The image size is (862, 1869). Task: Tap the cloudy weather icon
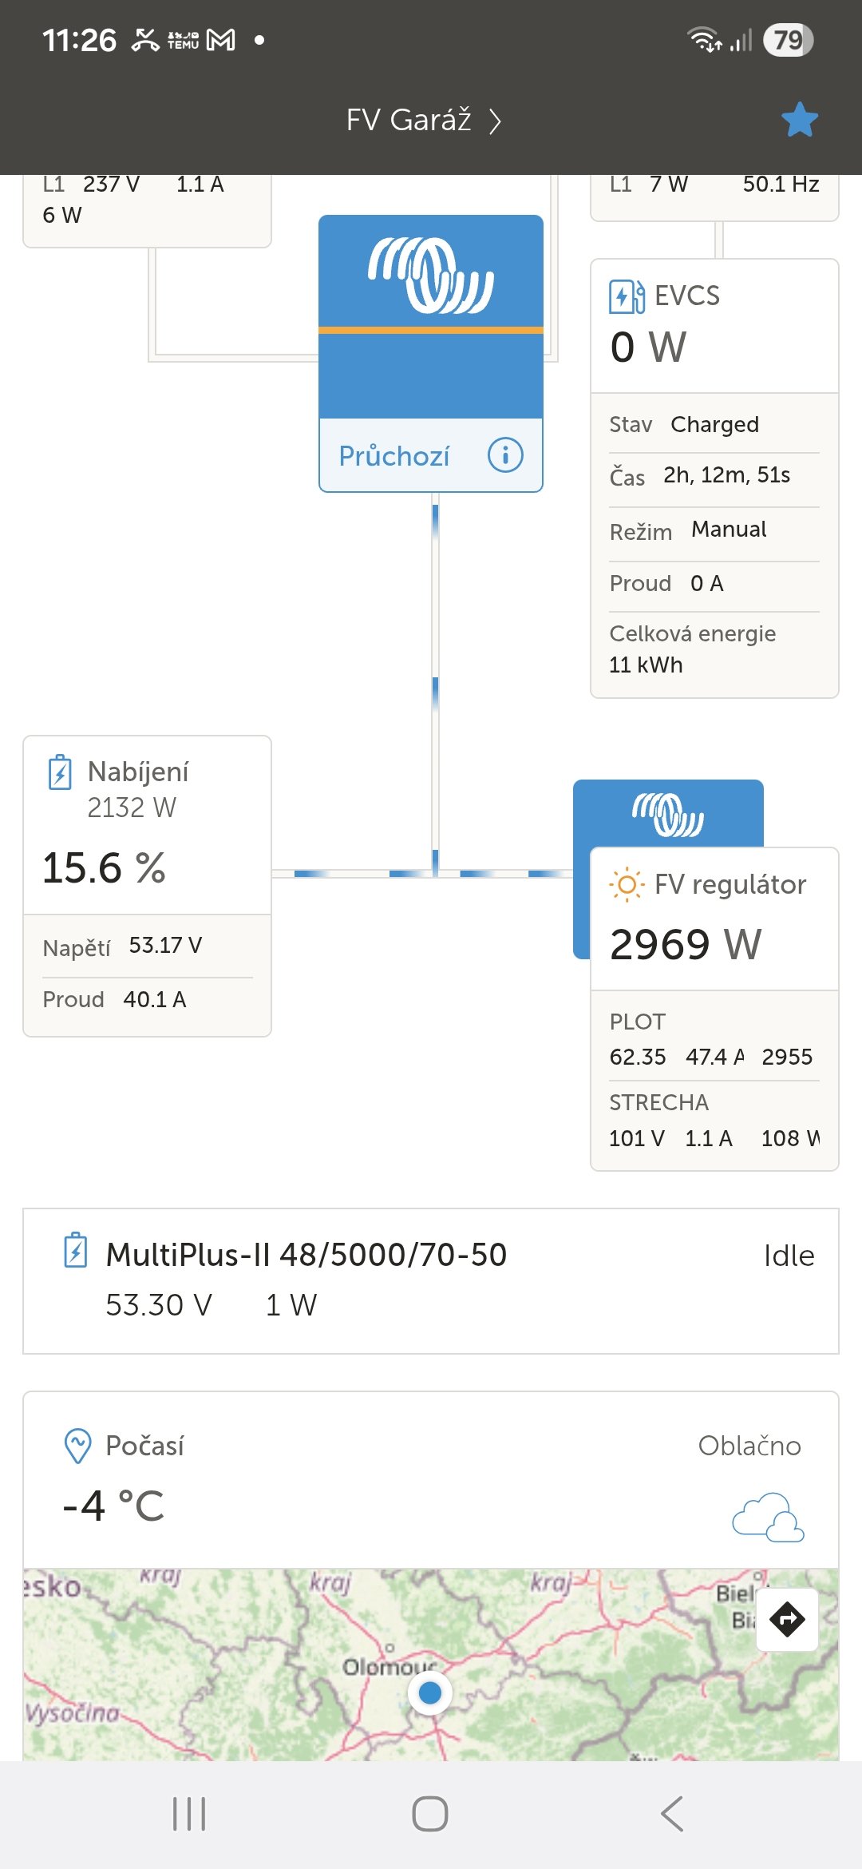768,1517
